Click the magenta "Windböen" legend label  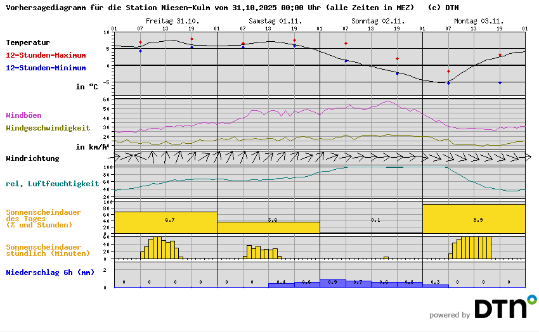tap(23, 115)
